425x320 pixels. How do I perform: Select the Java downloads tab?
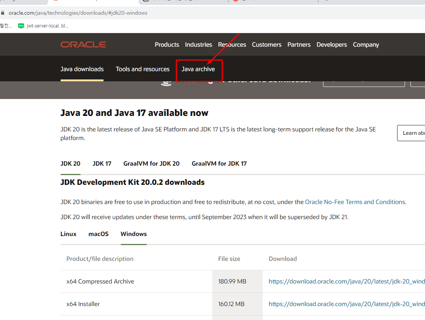point(82,69)
